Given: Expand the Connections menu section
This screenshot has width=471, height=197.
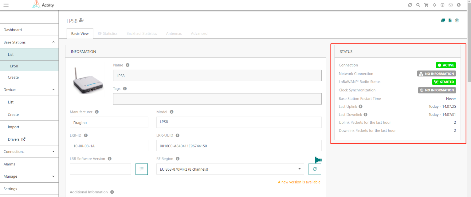Looking at the screenshot, I should tap(53, 152).
